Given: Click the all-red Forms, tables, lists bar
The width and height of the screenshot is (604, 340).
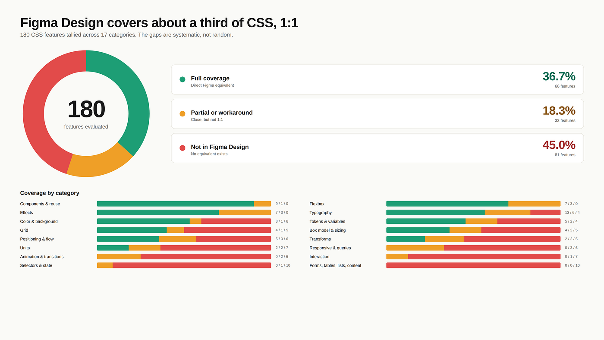Looking at the screenshot, I should [x=473, y=265].
